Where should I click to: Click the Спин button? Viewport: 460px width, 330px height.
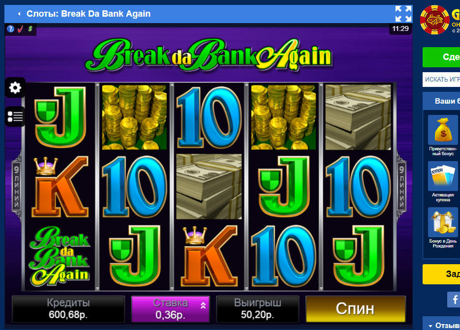pyautogui.click(x=356, y=309)
